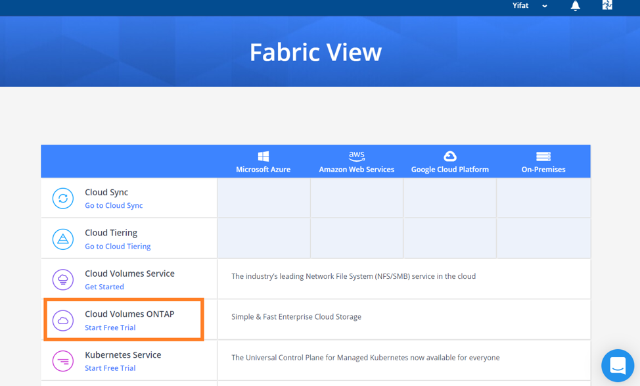Click the Cloud Tiering triangle icon
640x386 pixels.
coord(63,239)
